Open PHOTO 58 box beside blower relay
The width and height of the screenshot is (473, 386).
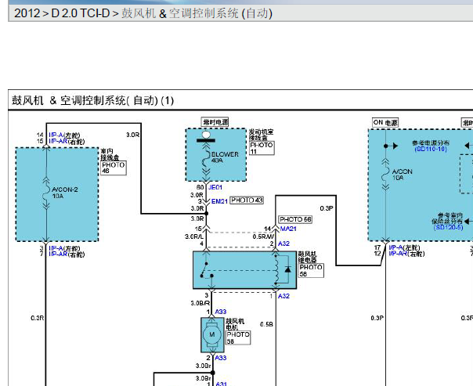click(311, 270)
